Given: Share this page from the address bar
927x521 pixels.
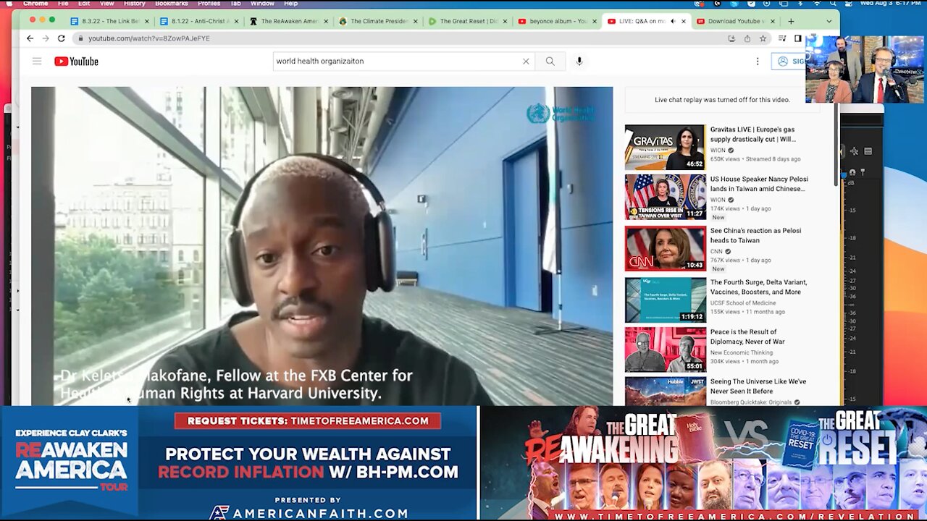Looking at the screenshot, I should (x=747, y=38).
